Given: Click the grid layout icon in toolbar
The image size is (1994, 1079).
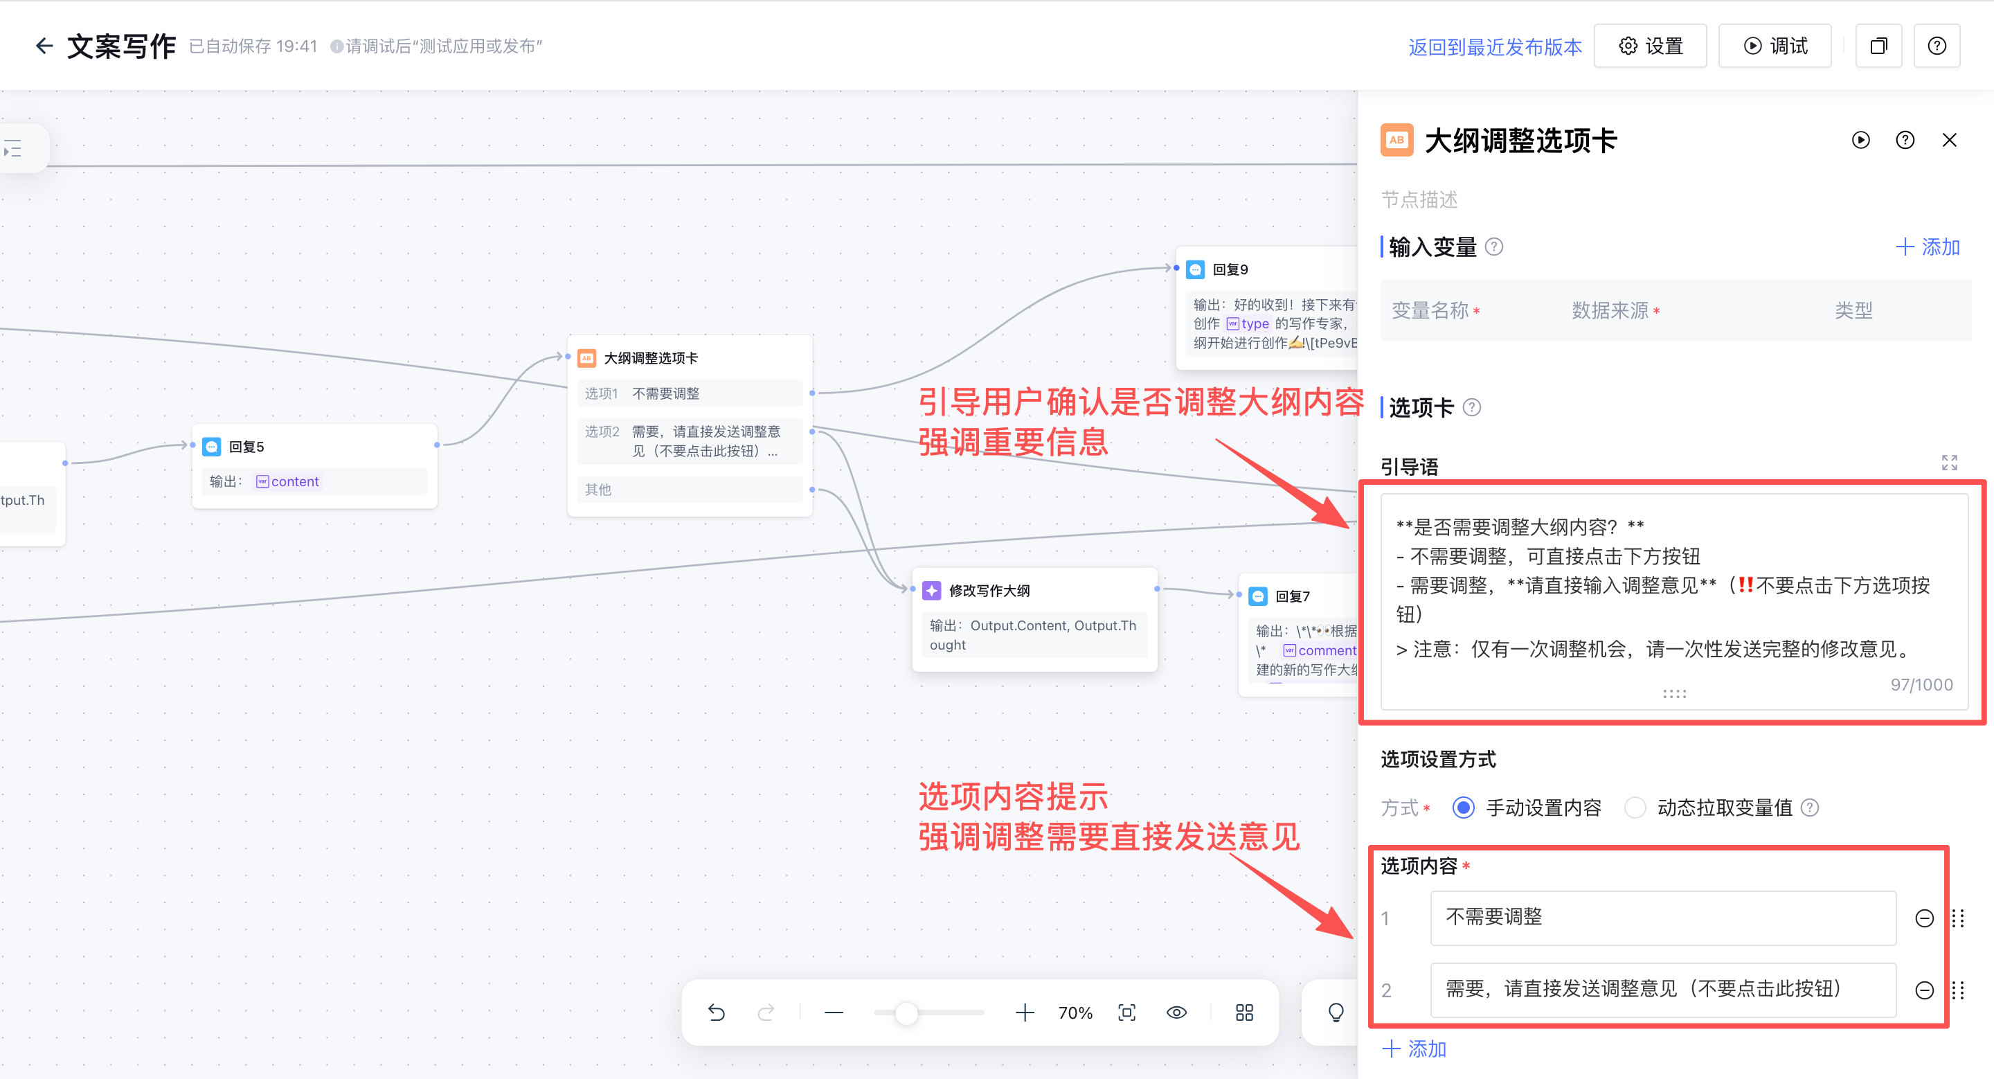Looking at the screenshot, I should [x=1244, y=1013].
